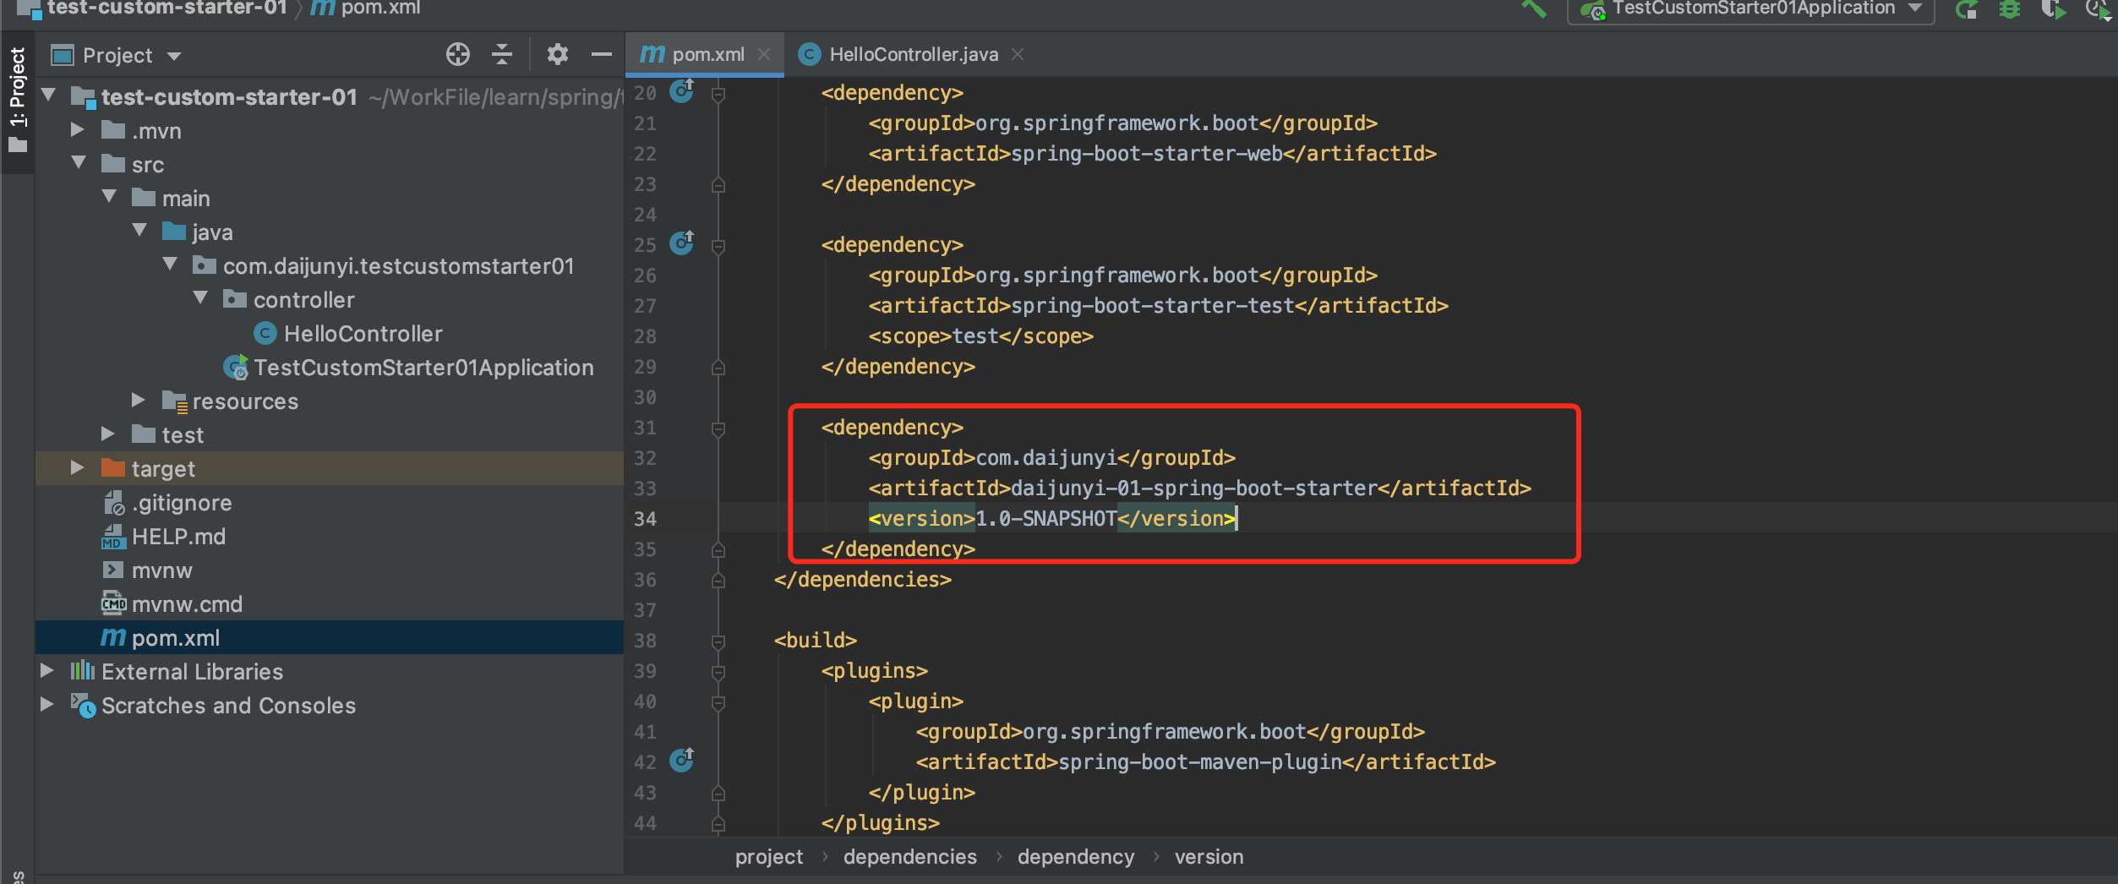Click the build hammer icon in toolbar
The height and width of the screenshot is (884, 2118).
[x=1533, y=9]
